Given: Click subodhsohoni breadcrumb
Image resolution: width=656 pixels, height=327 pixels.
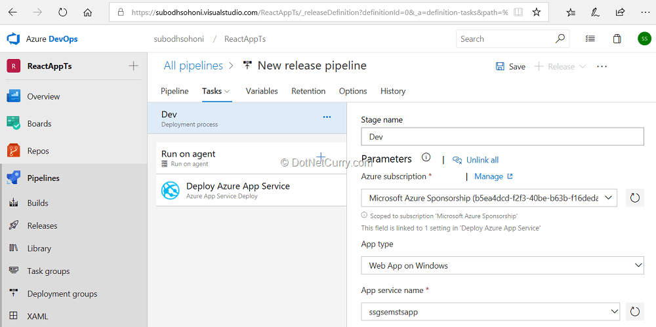Looking at the screenshot, I should [x=179, y=39].
